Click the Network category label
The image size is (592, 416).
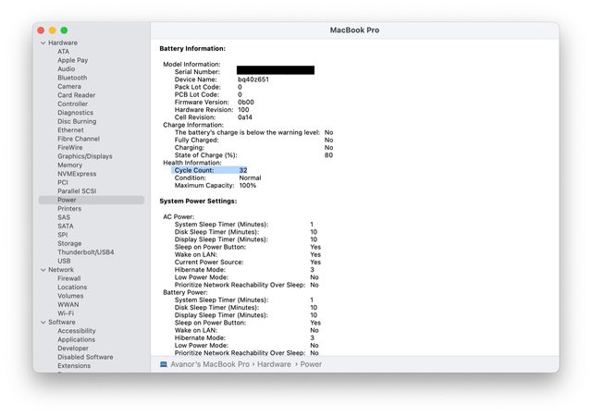[61, 270]
